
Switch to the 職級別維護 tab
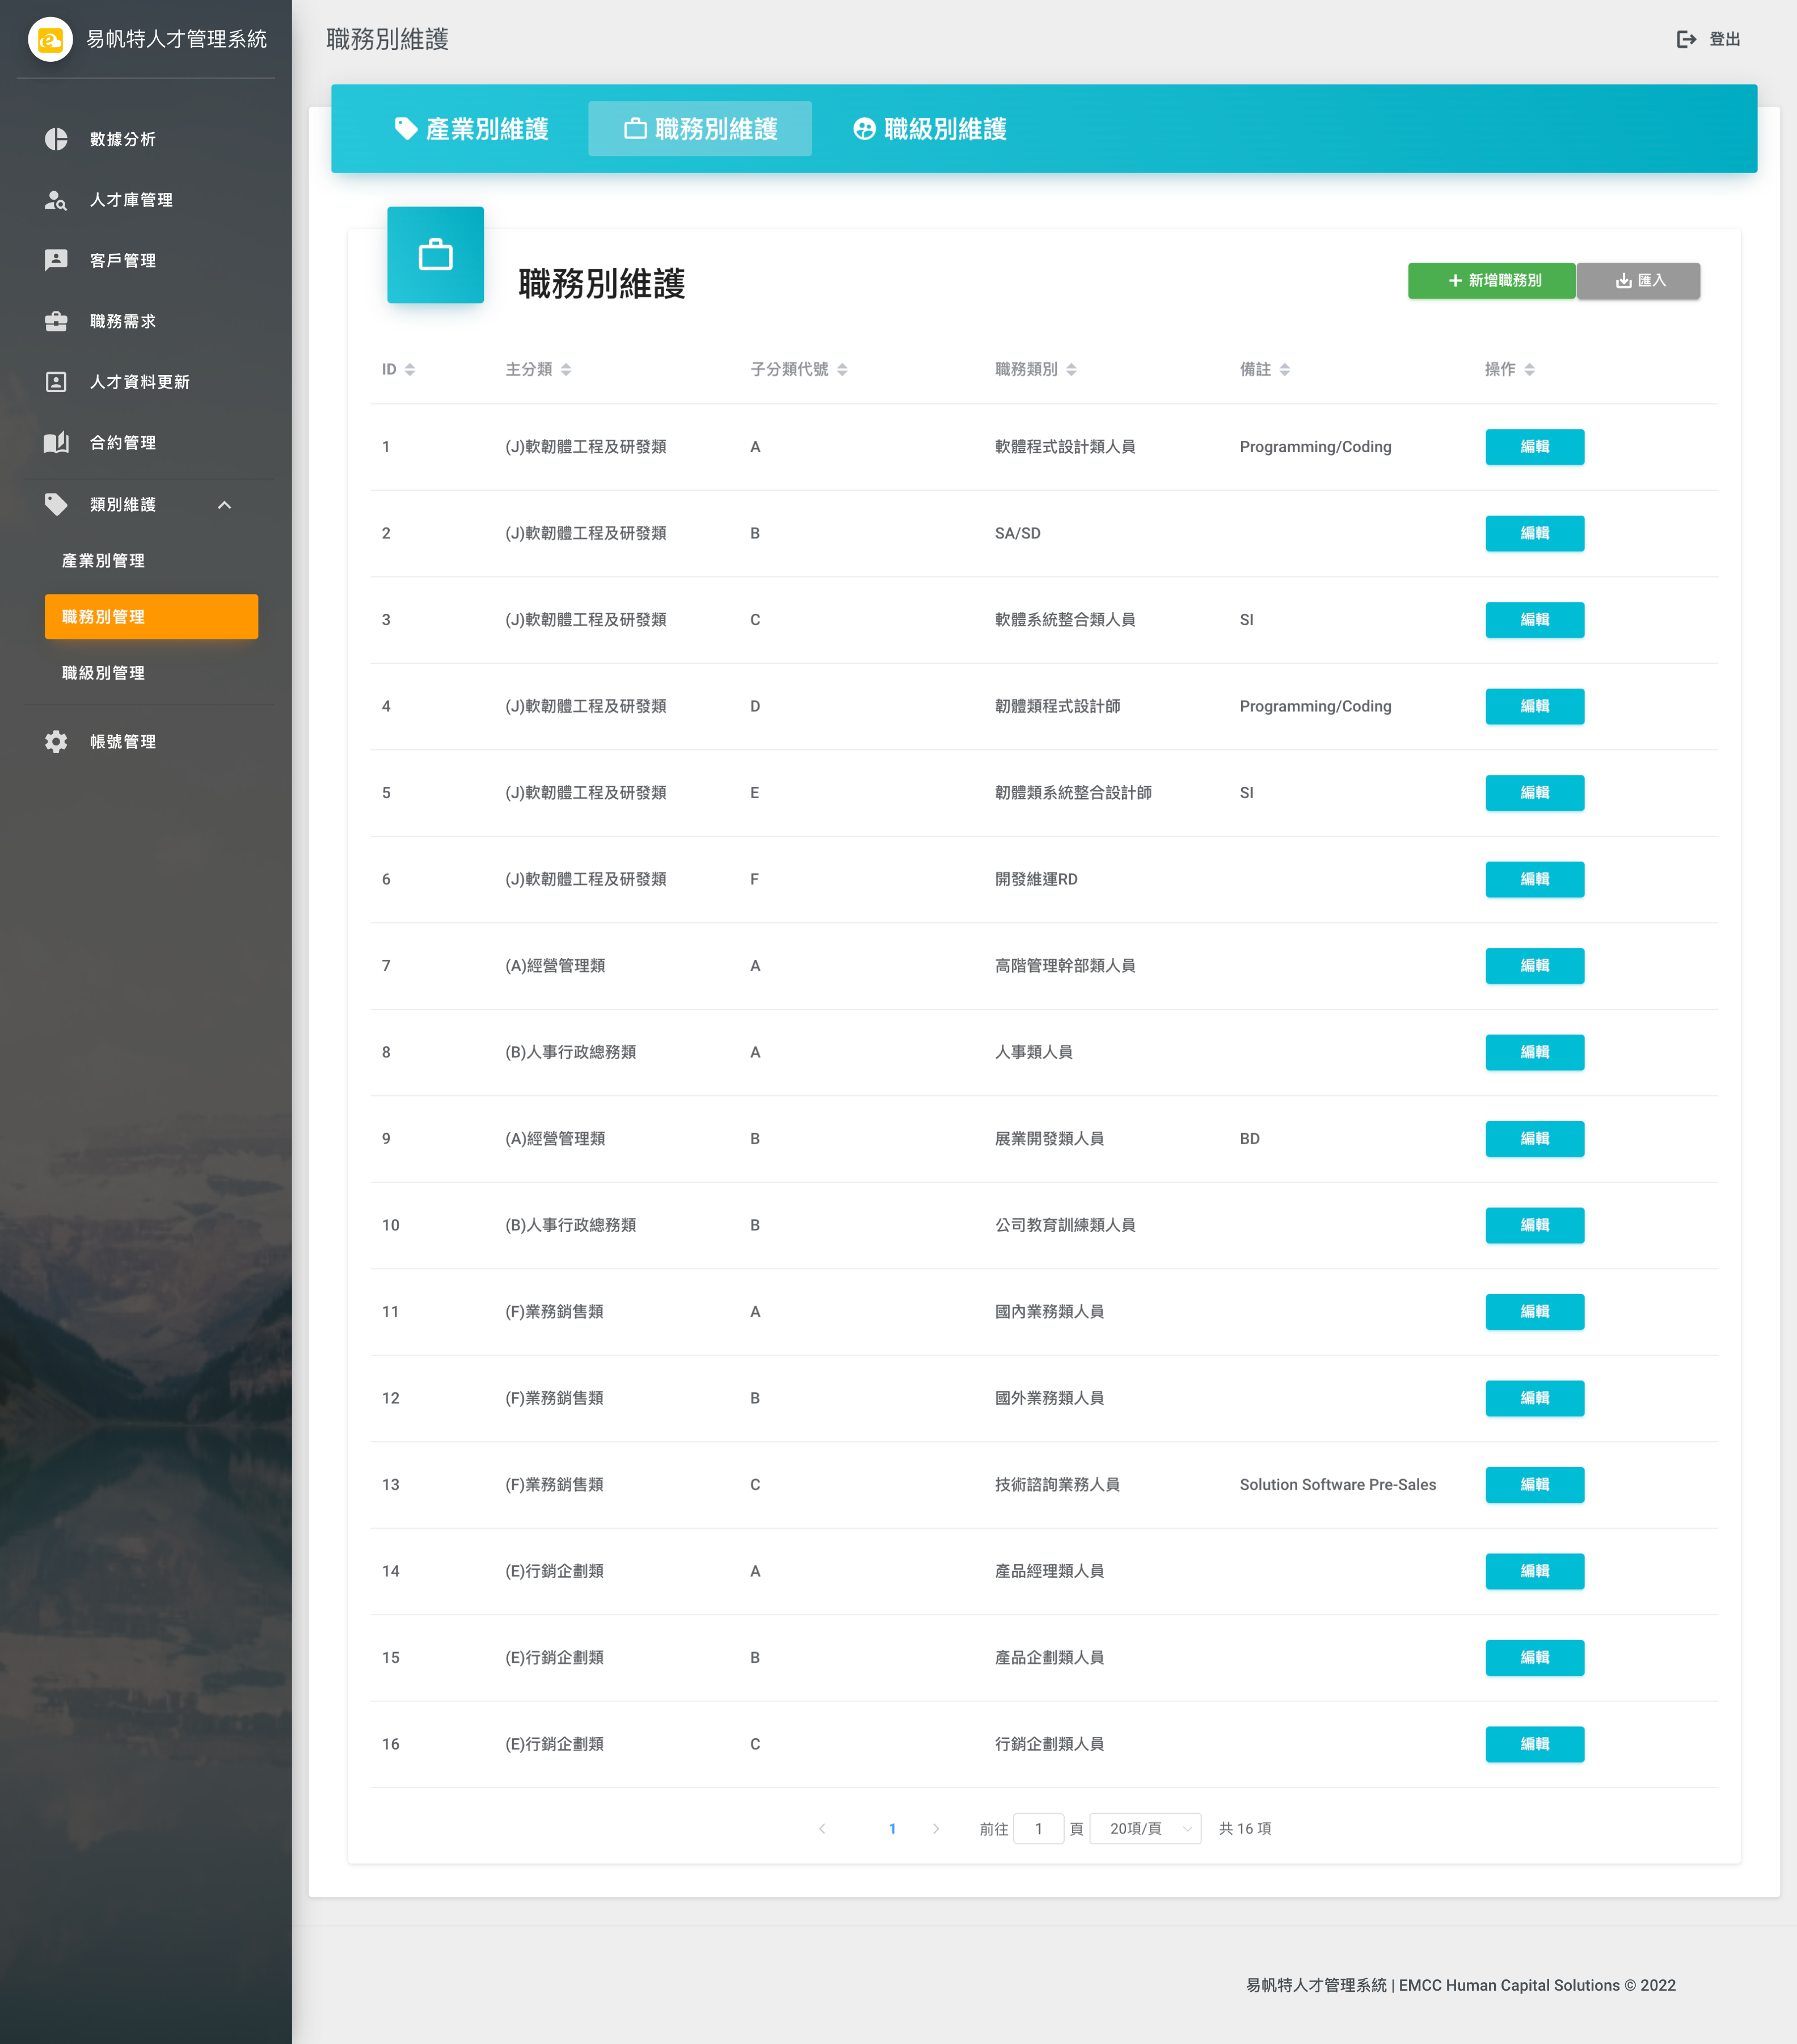[930, 129]
